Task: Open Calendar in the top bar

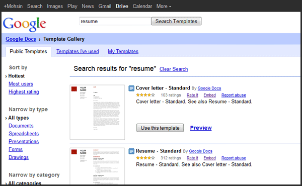Action: coord(142,7)
